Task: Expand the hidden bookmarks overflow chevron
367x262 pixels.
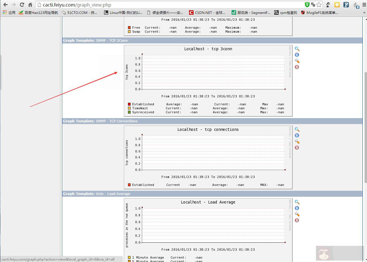Action: point(364,13)
